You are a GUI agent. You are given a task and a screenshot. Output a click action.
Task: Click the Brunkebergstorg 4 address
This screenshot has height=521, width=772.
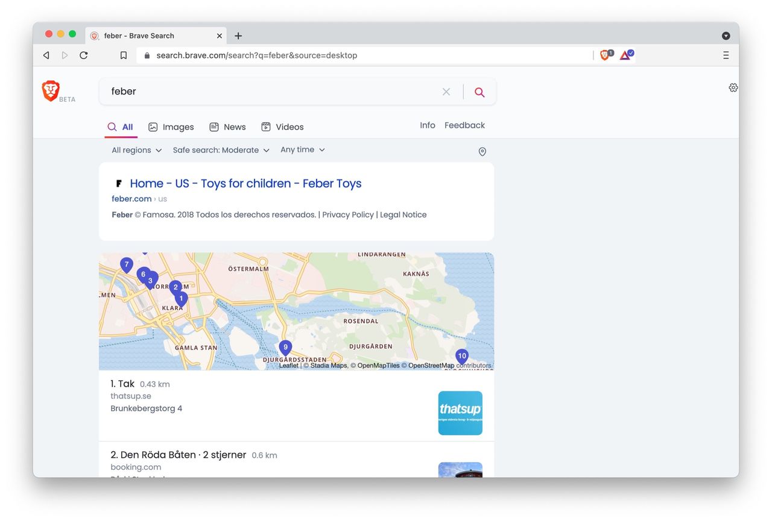coord(147,408)
